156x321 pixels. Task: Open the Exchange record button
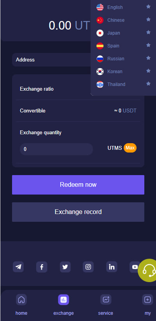coord(78,212)
